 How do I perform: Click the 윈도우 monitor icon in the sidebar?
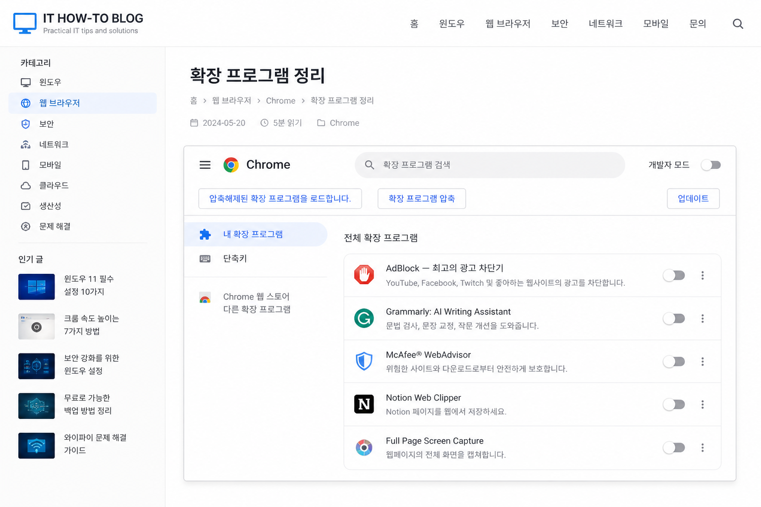click(x=26, y=82)
